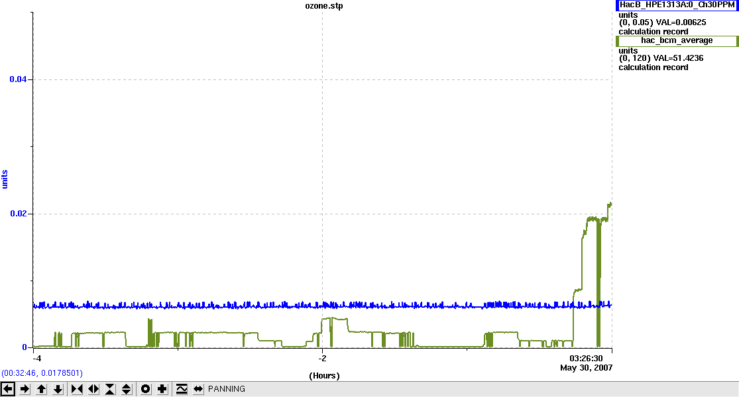Click the green color bar beside hac_bcm_average
Image resolution: width=739 pixels, height=397 pixels.
618,41
